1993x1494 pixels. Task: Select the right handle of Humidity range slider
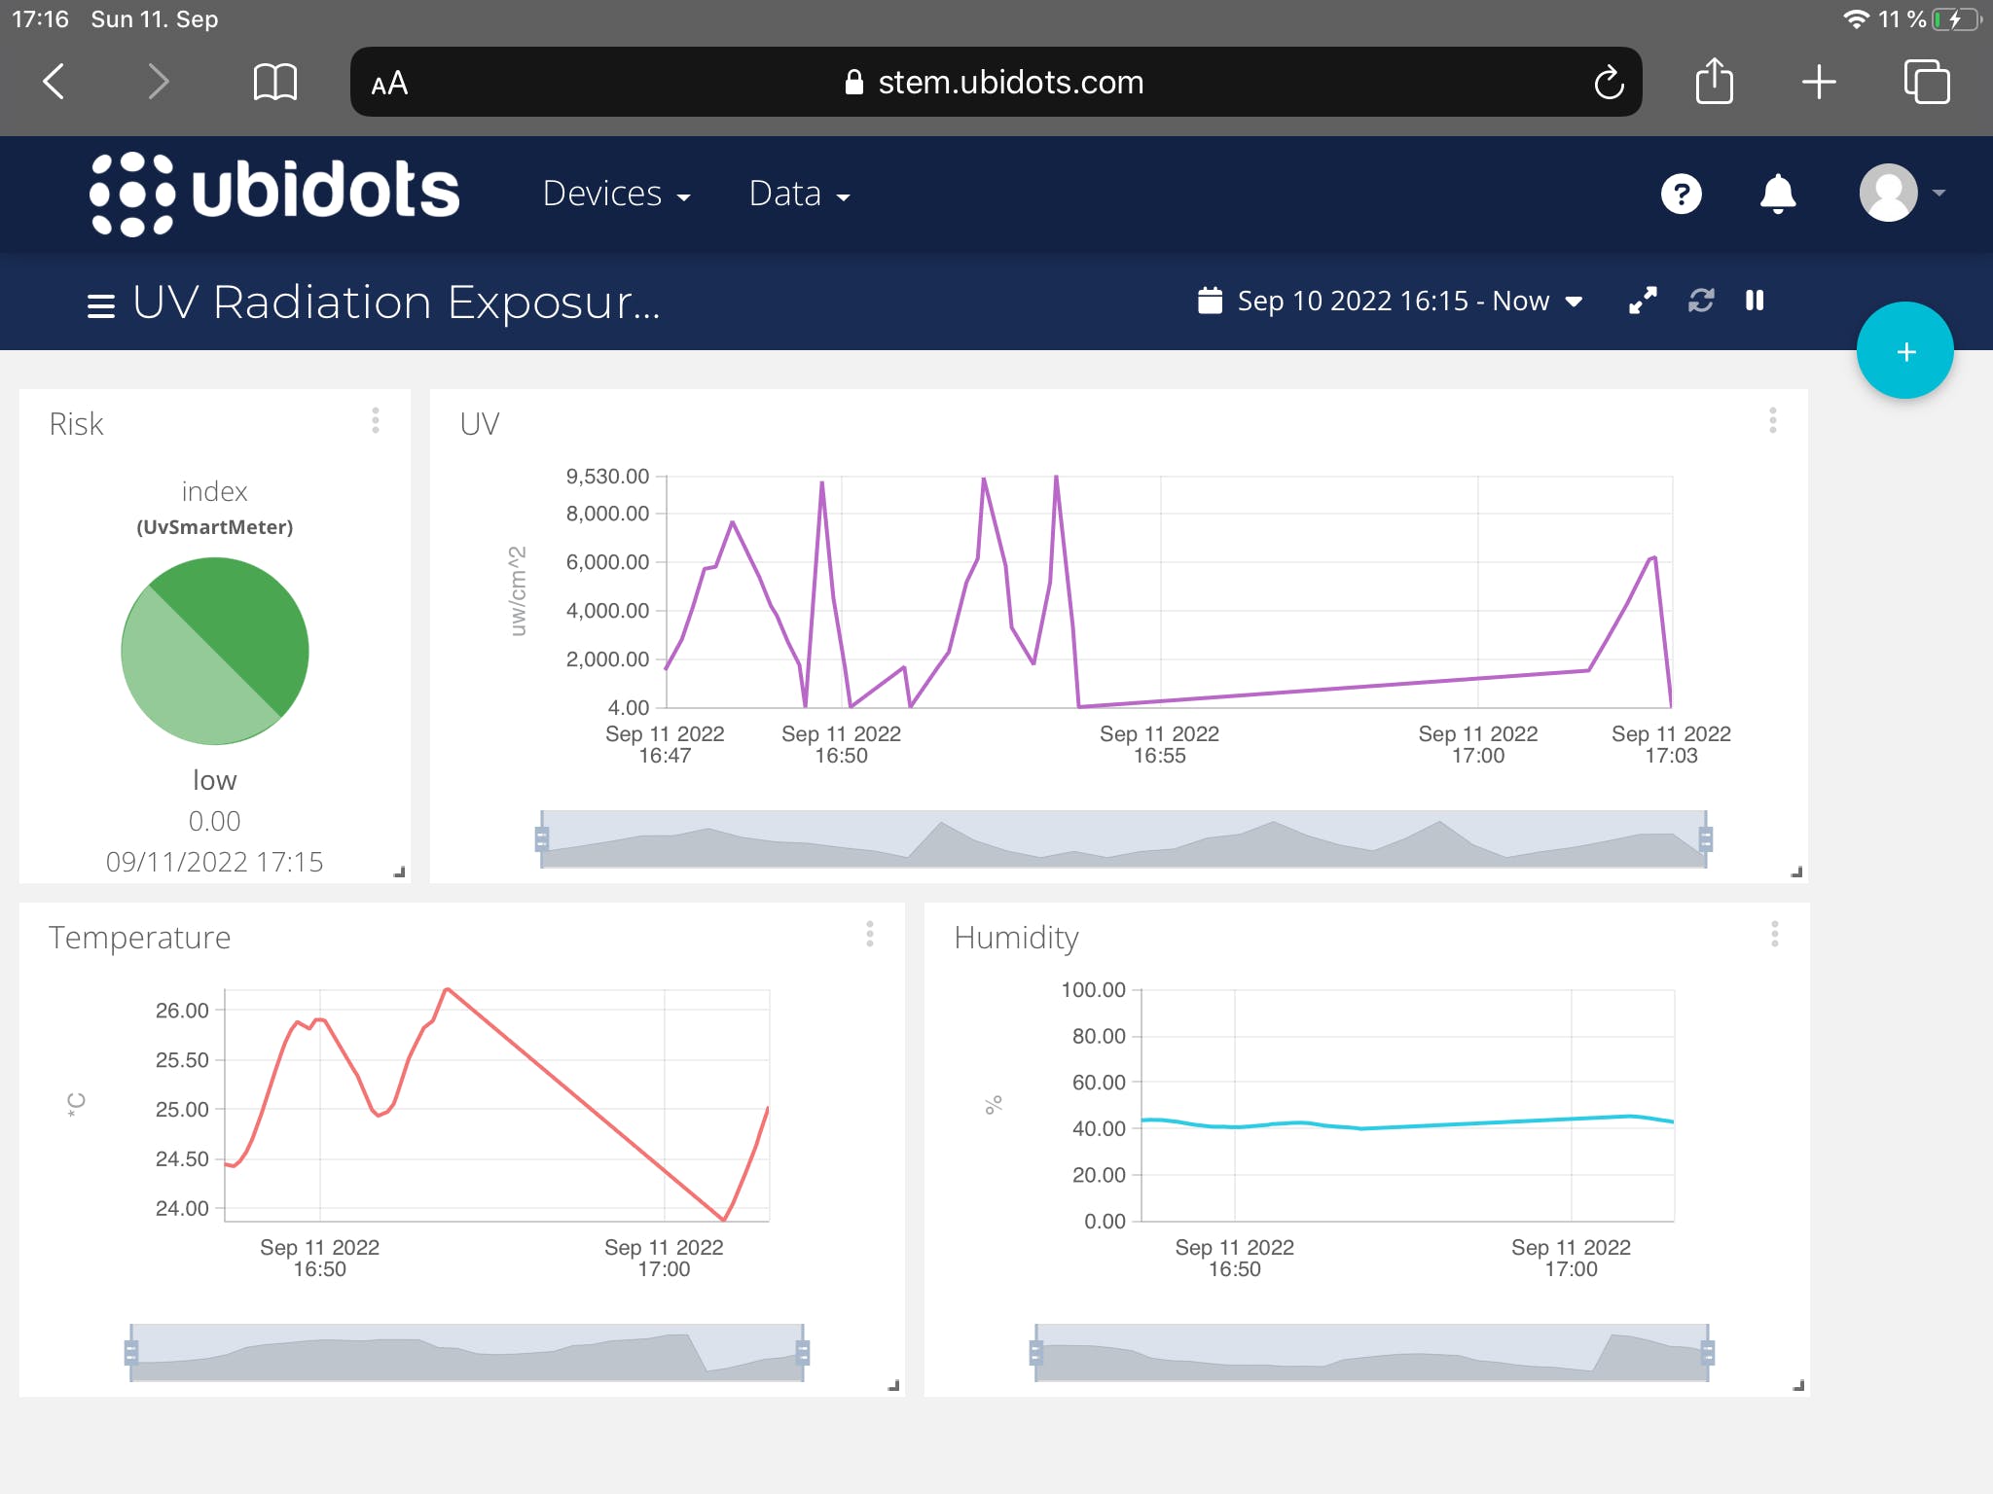click(1708, 1352)
